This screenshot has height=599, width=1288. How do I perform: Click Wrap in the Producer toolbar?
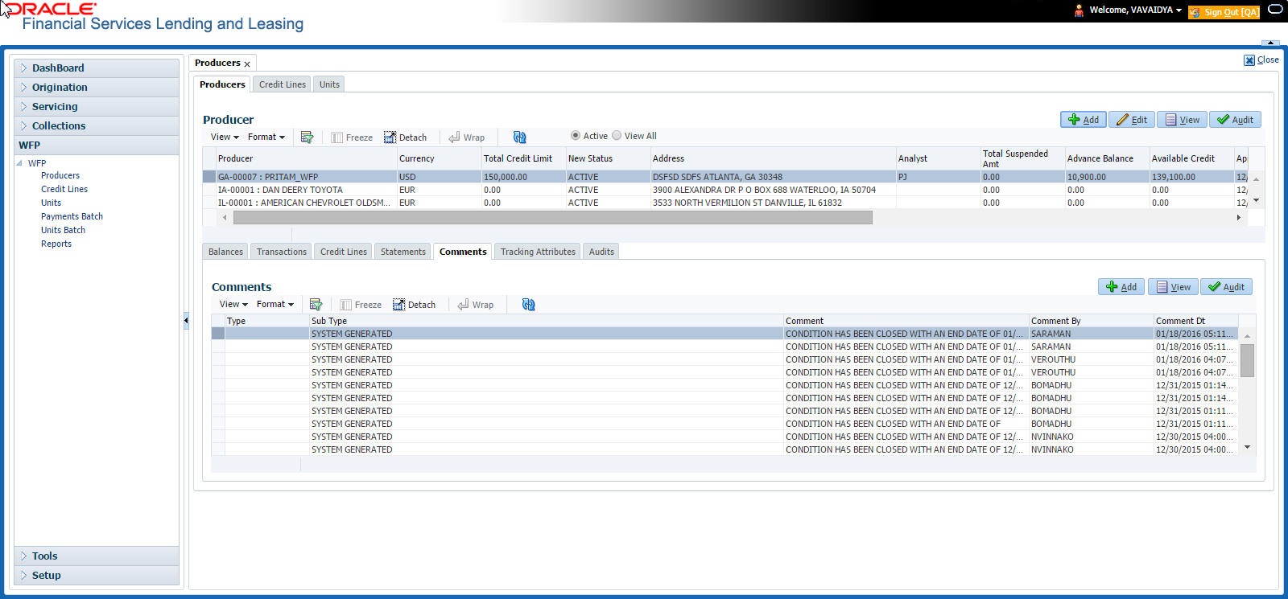[x=467, y=137]
